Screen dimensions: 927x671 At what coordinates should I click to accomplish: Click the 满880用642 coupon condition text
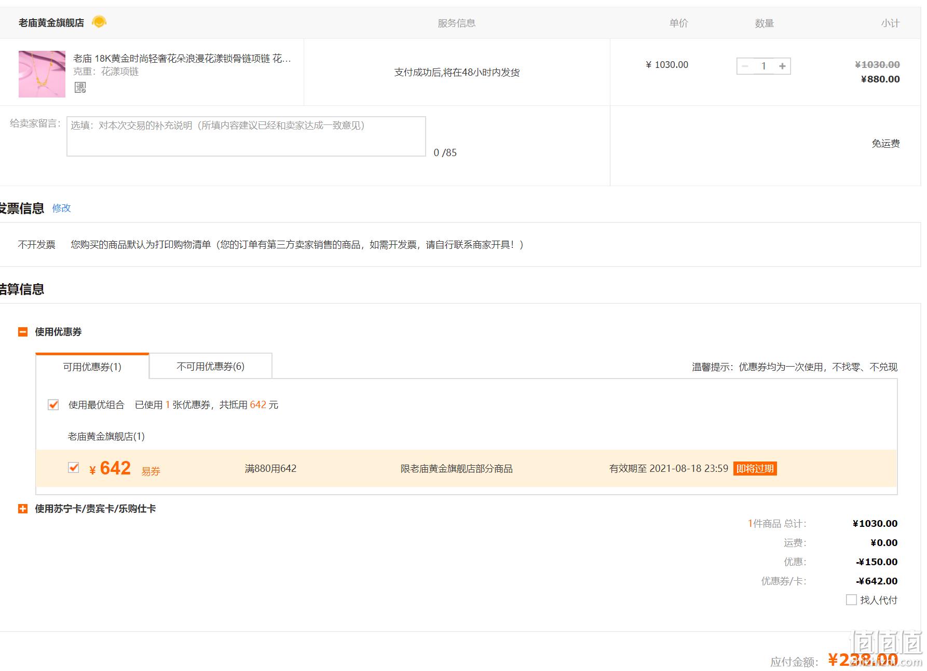coord(270,469)
